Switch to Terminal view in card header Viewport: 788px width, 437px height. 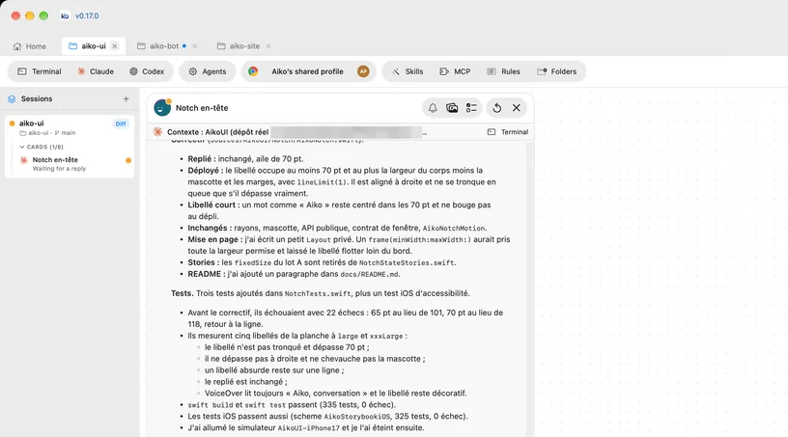point(508,132)
